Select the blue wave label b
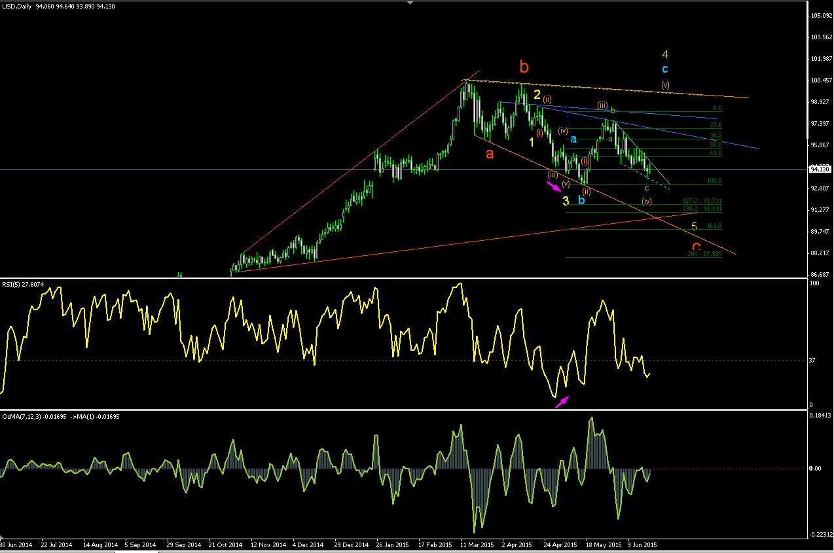This screenshot has height=553, width=834. tap(581, 199)
